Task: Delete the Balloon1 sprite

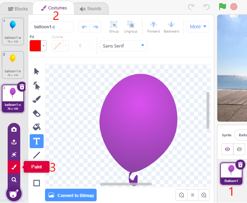Action: [240, 165]
